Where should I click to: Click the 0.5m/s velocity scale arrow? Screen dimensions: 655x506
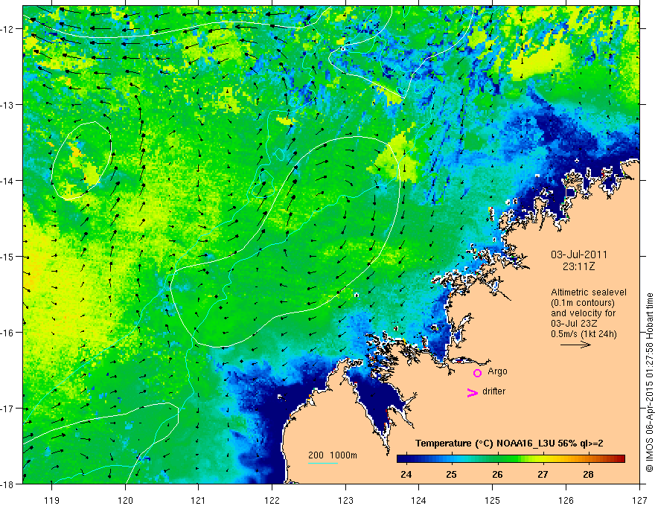[x=575, y=345]
